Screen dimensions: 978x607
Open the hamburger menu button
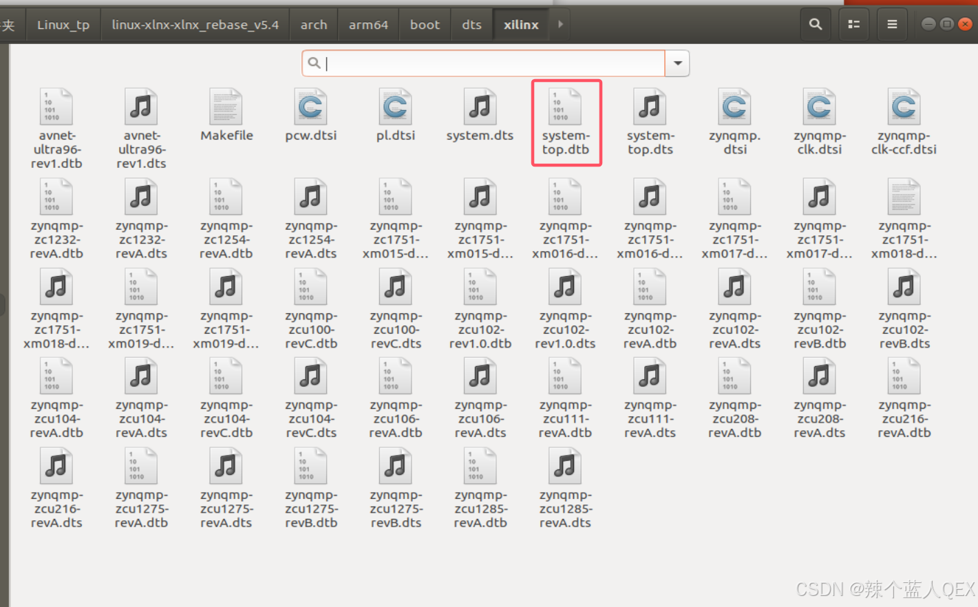click(x=892, y=25)
